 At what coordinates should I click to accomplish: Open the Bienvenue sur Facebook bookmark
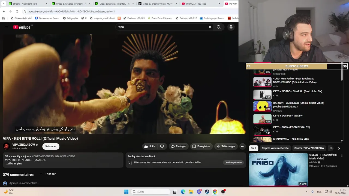pyautogui.click(x=47, y=18)
